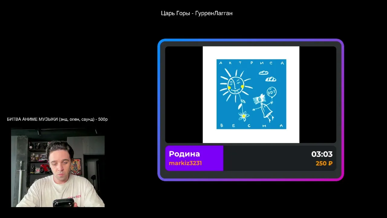Click the 03:03 song timer
The image size is (387, 218).
click(x=322, y=154)
